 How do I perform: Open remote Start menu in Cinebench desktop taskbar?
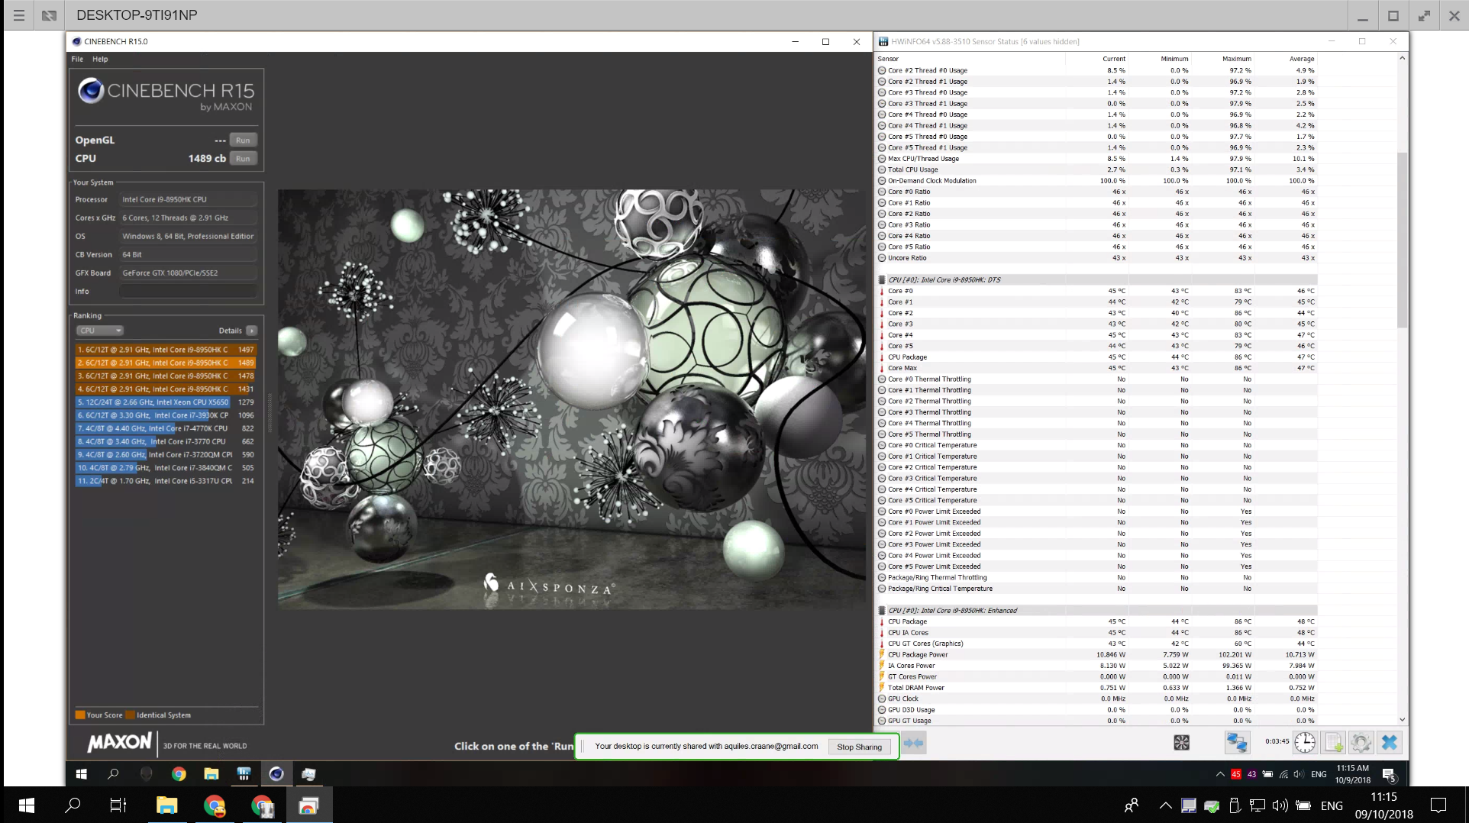(81, 773)
